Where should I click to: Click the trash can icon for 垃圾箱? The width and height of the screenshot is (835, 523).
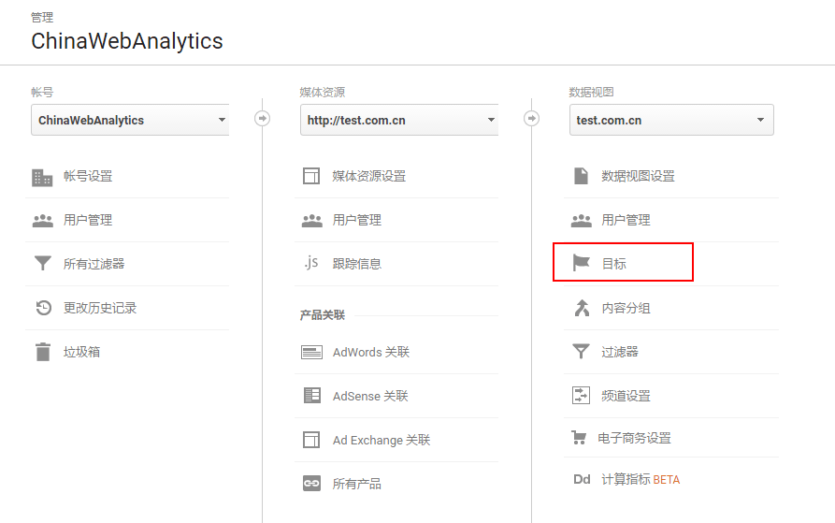pos(42,352)
